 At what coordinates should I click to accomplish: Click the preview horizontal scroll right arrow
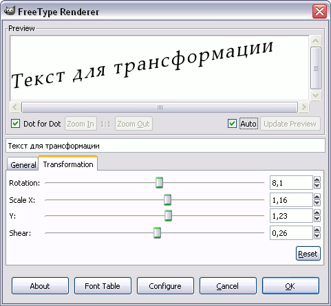pos(303,107)
